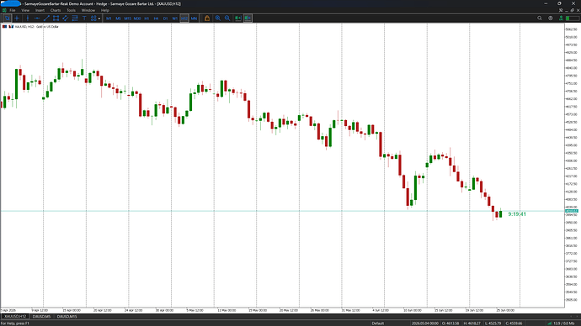Select the vertical line drawing tool
The height and width of the screenshot is (326, 581).
click(x=28, y=18)
